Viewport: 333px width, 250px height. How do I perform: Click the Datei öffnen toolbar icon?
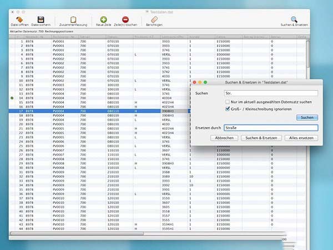click(20, 19)
